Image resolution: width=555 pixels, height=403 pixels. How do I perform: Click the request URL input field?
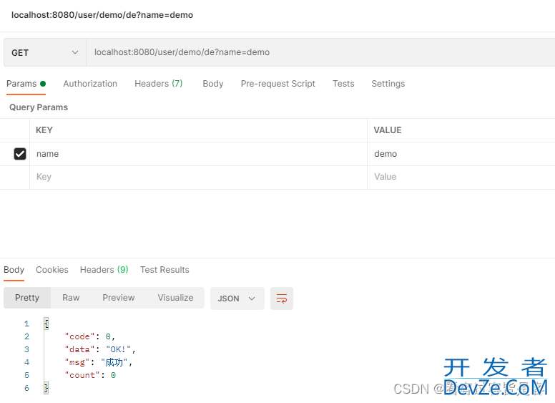pos(320,52)
